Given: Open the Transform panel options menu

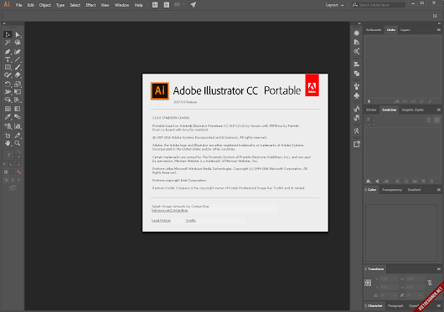Looking at the screenshot, I should (x=439, y=269).
